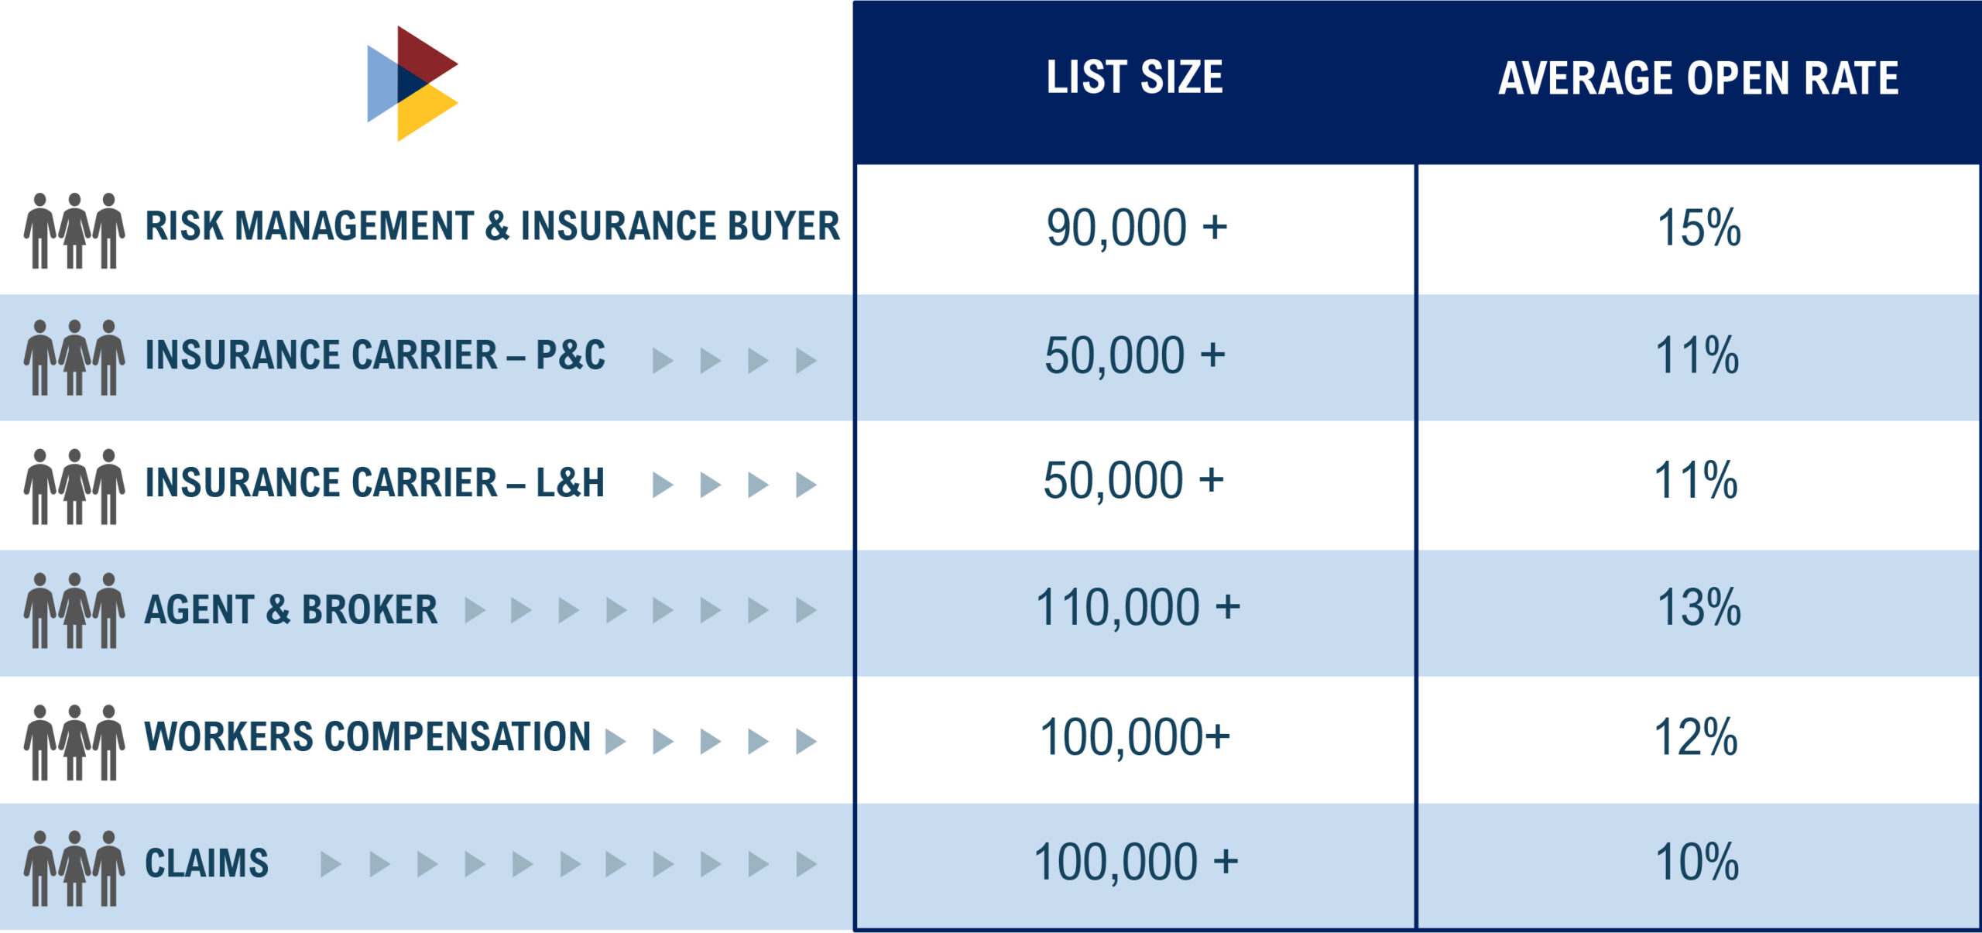This screenshot has height=933, width=1982.
Task: Click people icon beside Agent & Broker
Action: (74, 610)
